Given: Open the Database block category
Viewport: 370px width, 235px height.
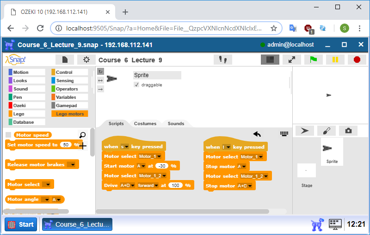Looking at the screenshot, I should [27, 122].
